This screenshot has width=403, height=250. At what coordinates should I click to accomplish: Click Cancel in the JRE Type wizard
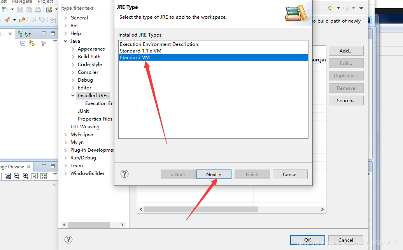click(x=290, y=175)
